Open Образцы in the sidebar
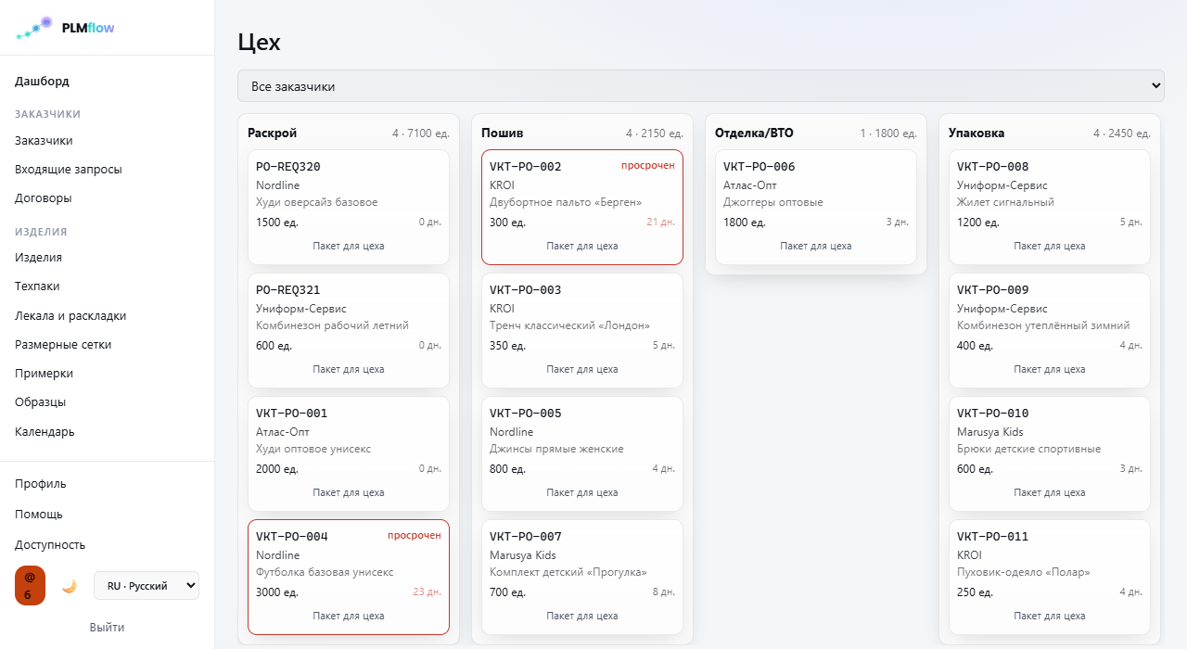The height and width of the screenshot is (649, 1187). click(40, 402)
